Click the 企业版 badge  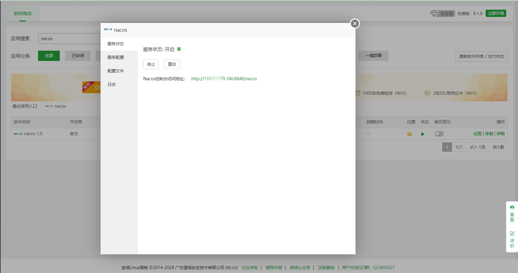point(447,14)
